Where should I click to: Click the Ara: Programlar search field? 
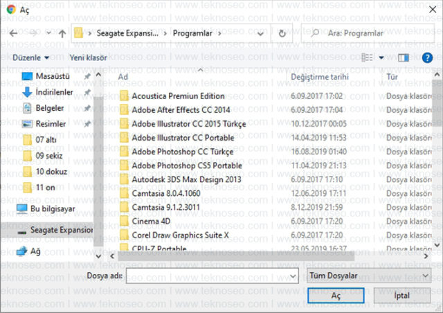pyautogui.click(x=368, y=33)
